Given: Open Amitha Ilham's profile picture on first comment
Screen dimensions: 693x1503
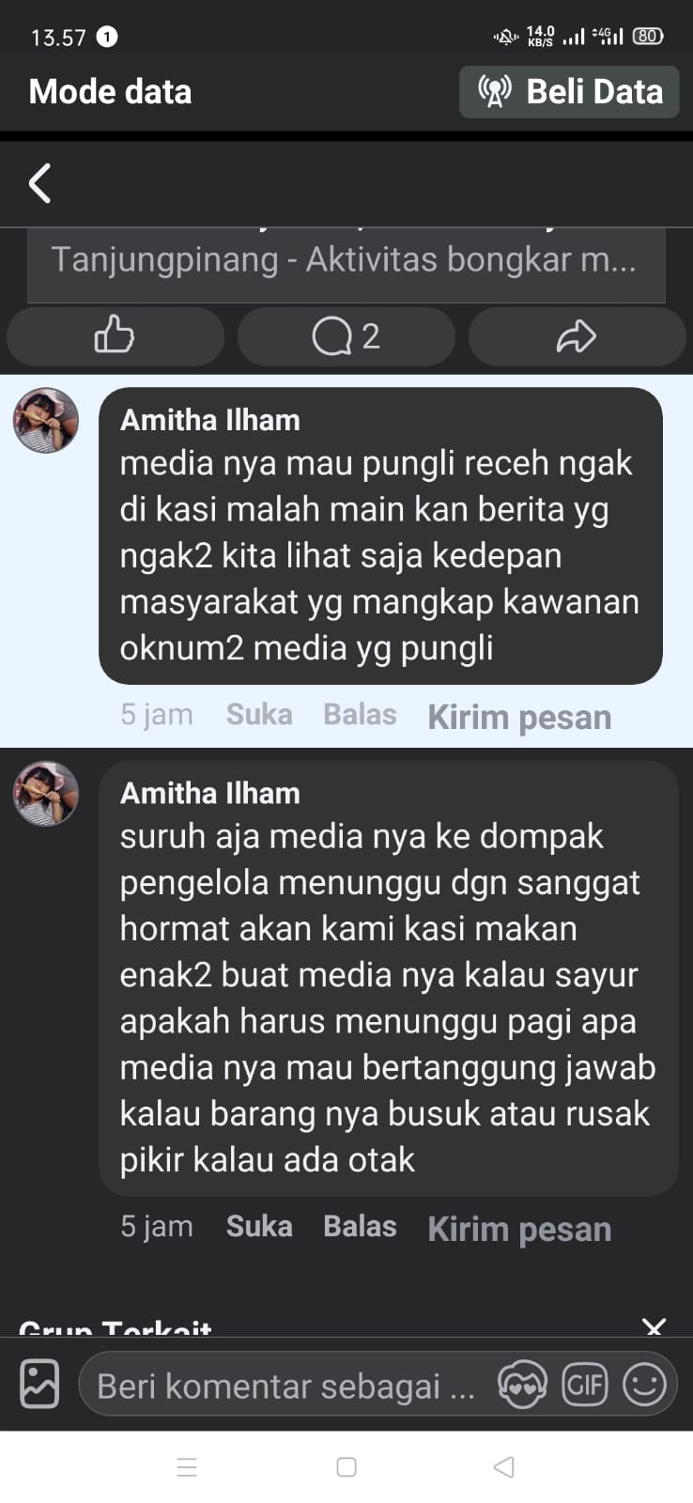Looking at the screenshot, I should click(45, 421).
